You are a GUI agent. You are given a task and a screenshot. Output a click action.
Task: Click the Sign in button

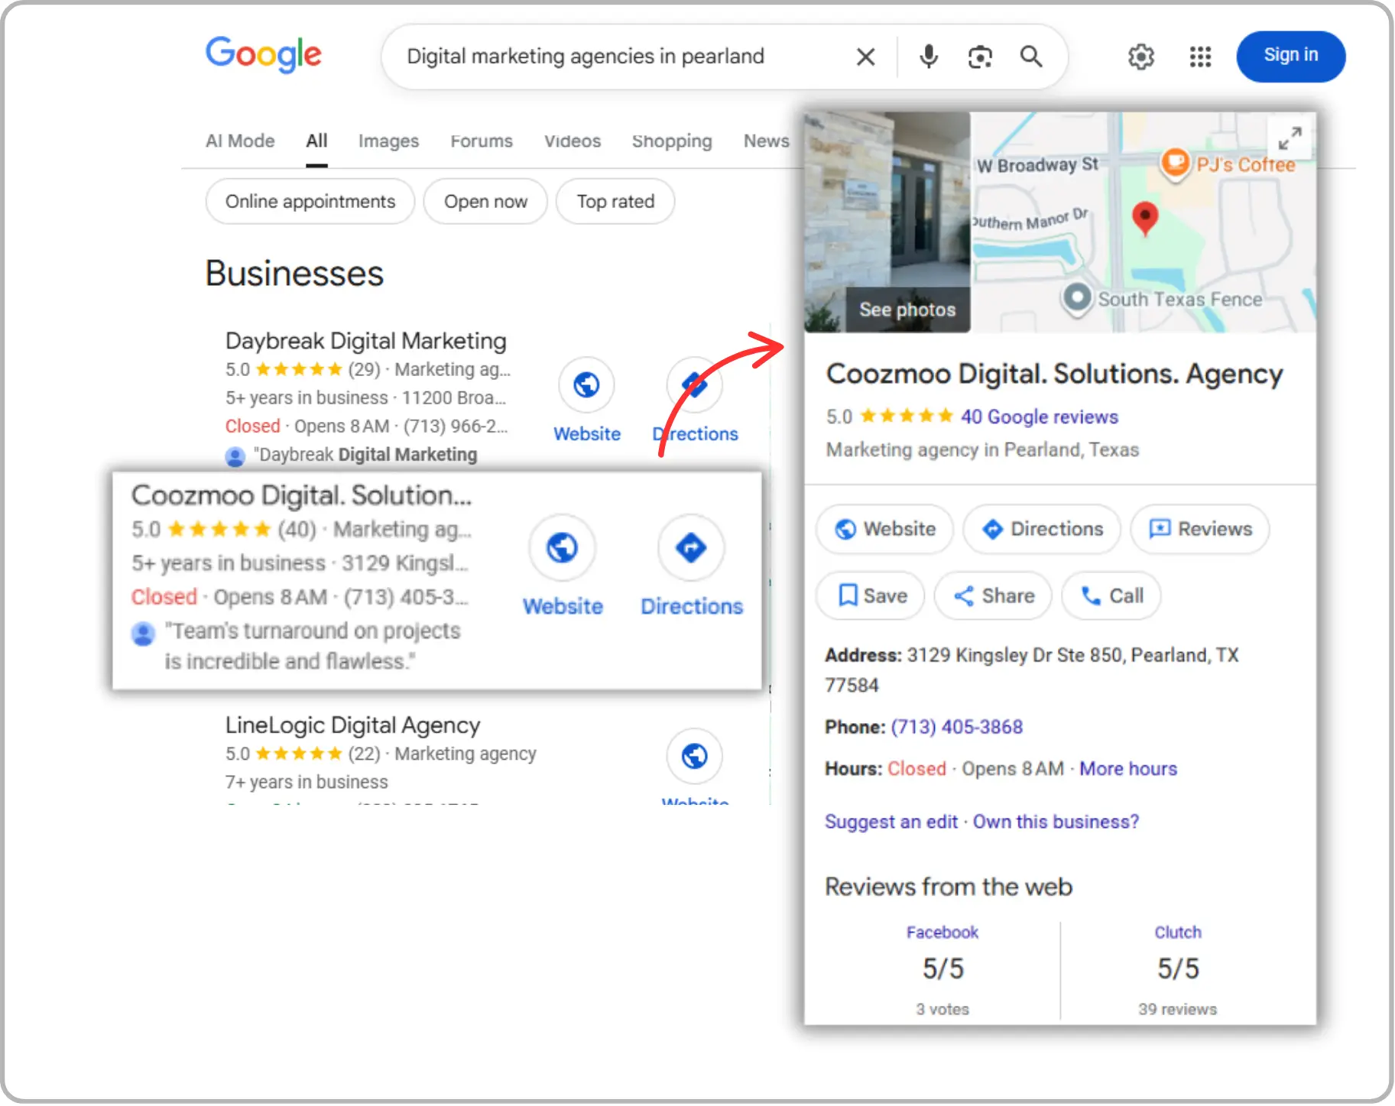point(1290,57)
